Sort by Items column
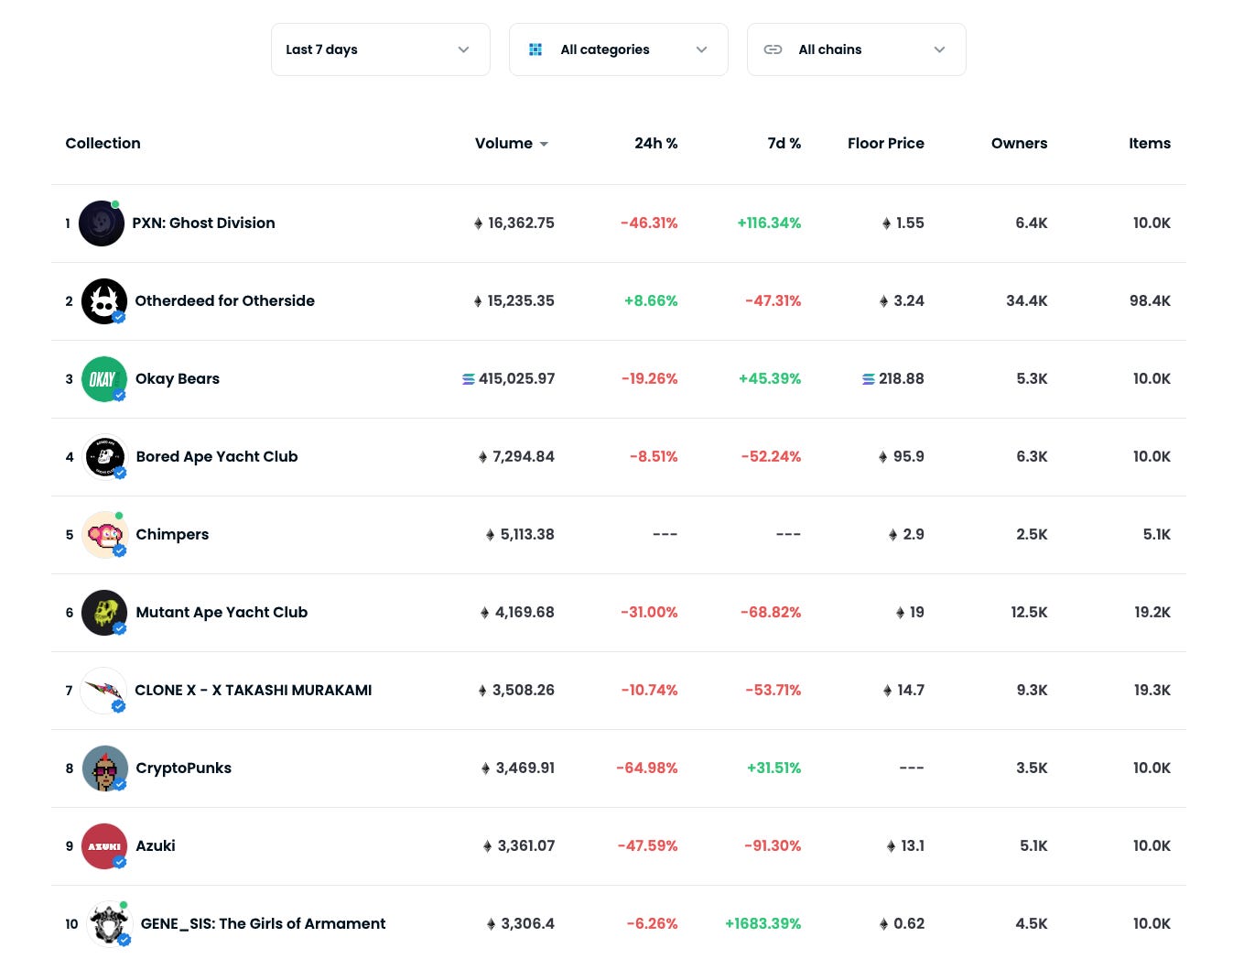The width and height of the screenshot is (1244, 959). pyautogui.click(x=1149, y=143)
